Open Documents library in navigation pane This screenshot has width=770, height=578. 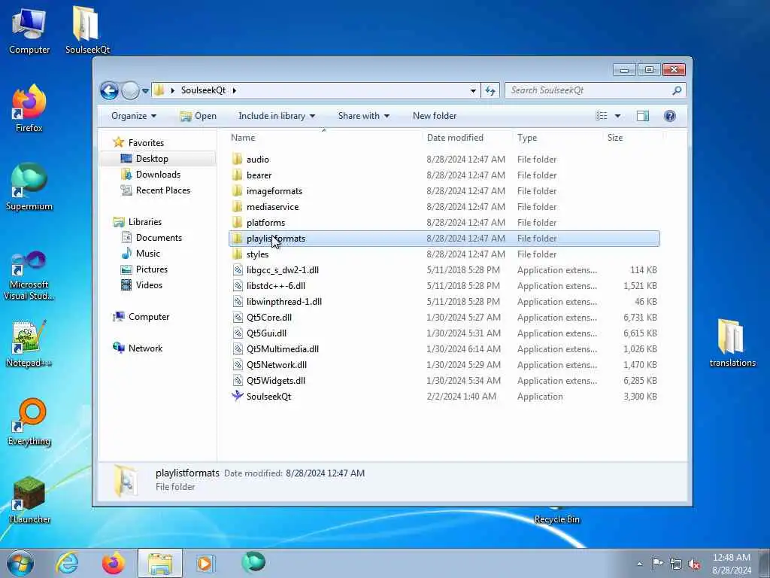click(159, 238)
